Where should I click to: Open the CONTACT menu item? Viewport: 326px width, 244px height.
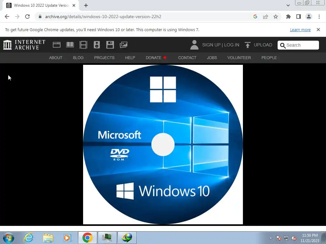pyautogui.click(x=187, y=58)
